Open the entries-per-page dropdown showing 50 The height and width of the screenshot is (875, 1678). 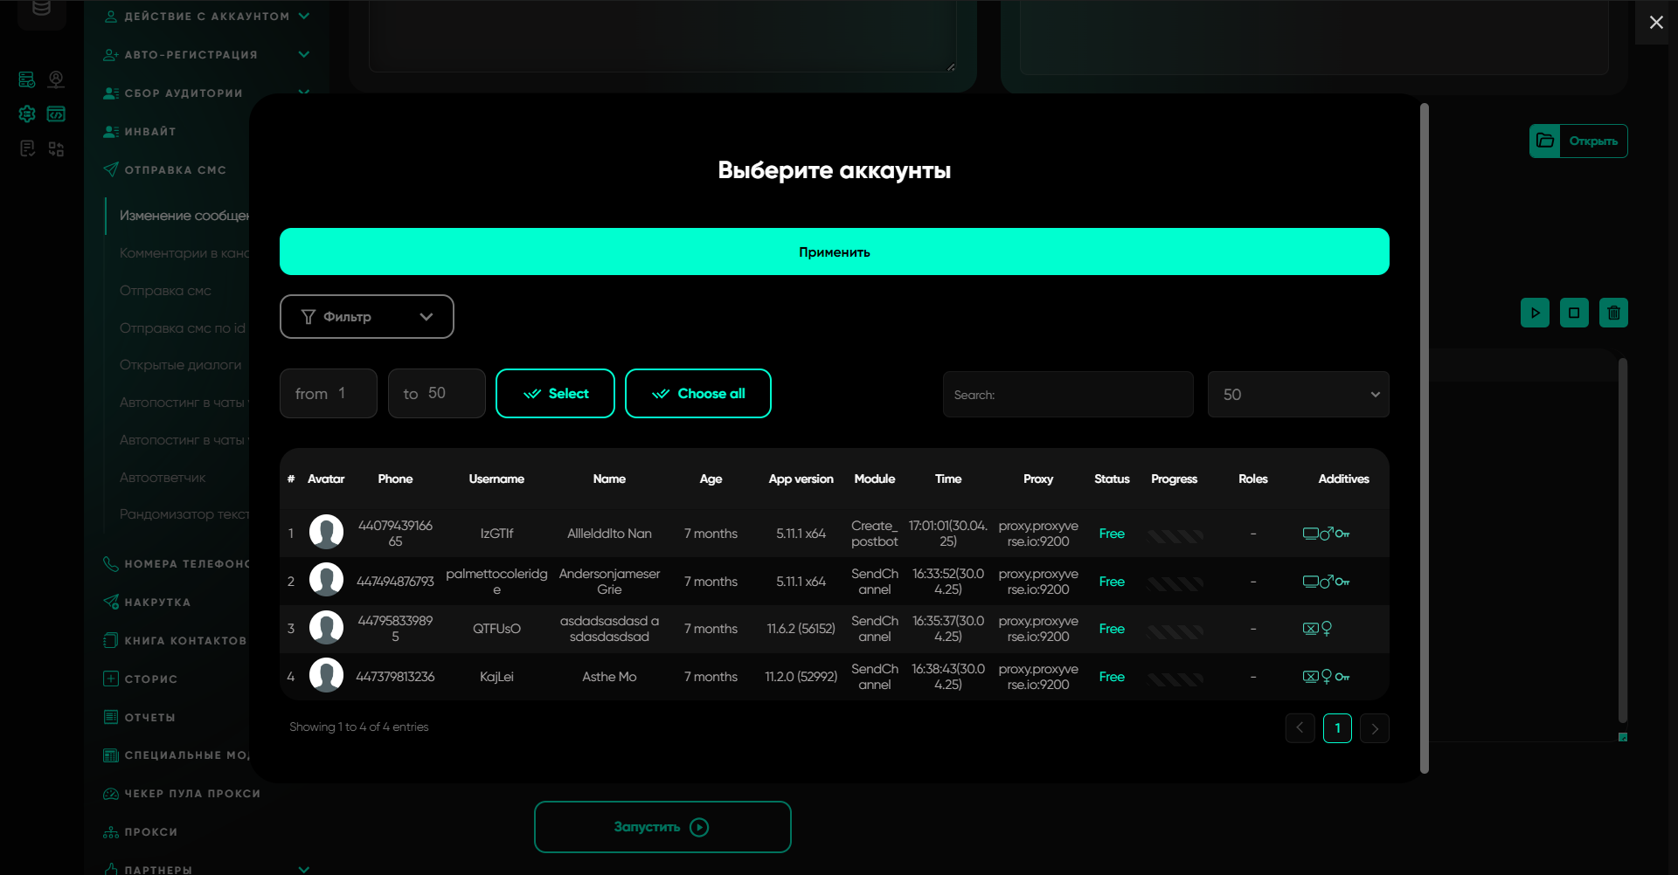point(1298,395)
